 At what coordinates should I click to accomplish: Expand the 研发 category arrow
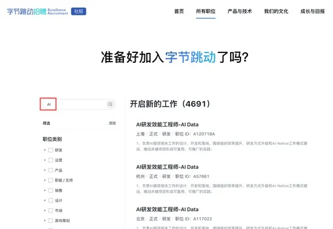click(45, 150)
